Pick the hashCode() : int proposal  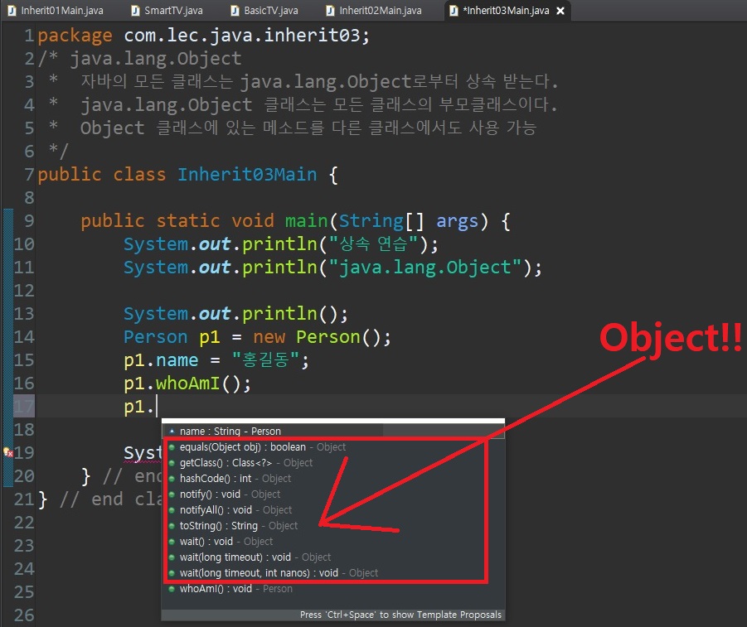(x=333, y=479)
